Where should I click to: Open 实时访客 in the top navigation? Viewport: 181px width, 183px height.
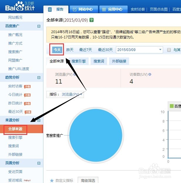[x=138, y=9]
